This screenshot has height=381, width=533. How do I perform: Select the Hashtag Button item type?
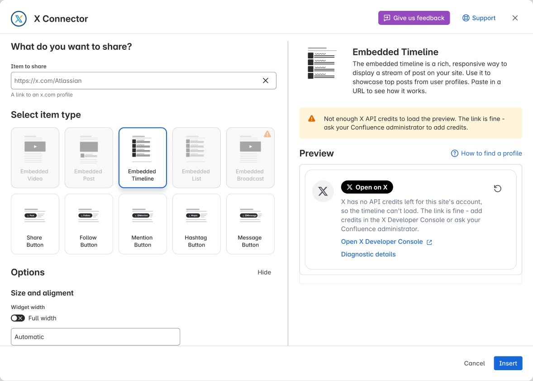196,224
